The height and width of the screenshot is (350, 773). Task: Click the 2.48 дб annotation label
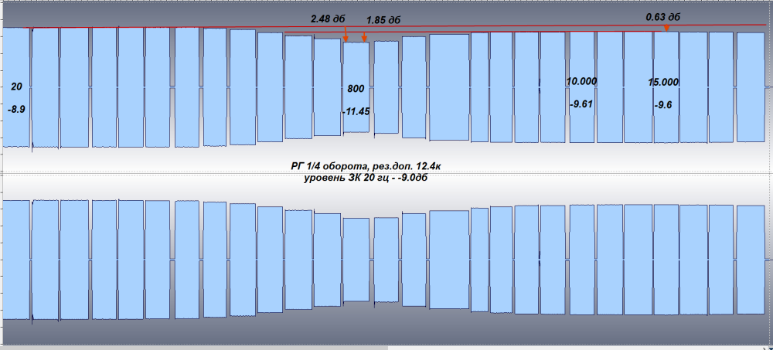[x=327, y=18]
